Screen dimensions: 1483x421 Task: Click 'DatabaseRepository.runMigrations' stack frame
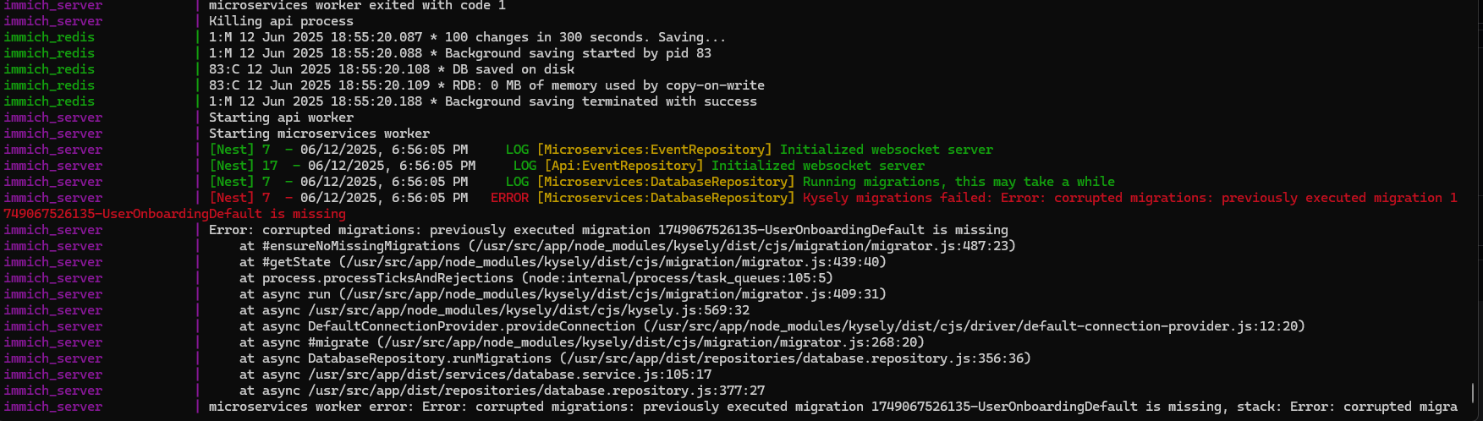point(635,358)
